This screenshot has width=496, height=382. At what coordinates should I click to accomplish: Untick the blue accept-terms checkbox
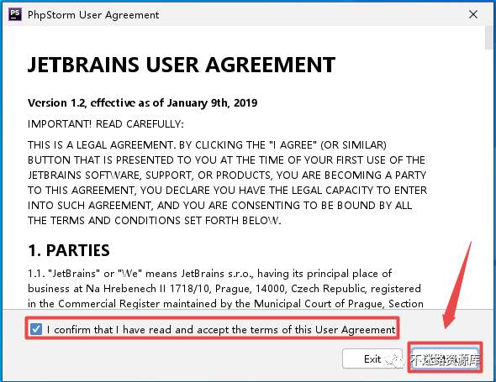coord(36,329)
